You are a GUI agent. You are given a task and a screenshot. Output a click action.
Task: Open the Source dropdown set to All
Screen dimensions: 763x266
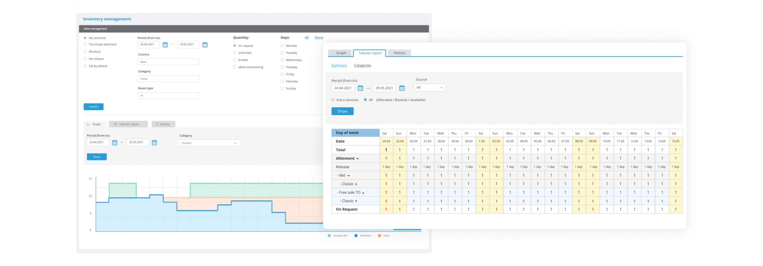(x=430, y=88)
